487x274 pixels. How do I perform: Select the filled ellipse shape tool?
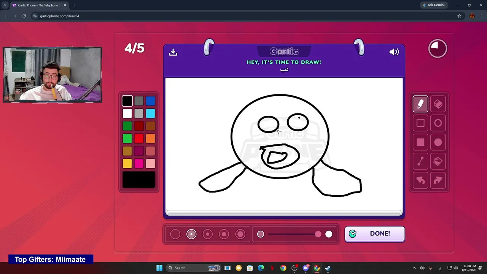pos(438,142)
